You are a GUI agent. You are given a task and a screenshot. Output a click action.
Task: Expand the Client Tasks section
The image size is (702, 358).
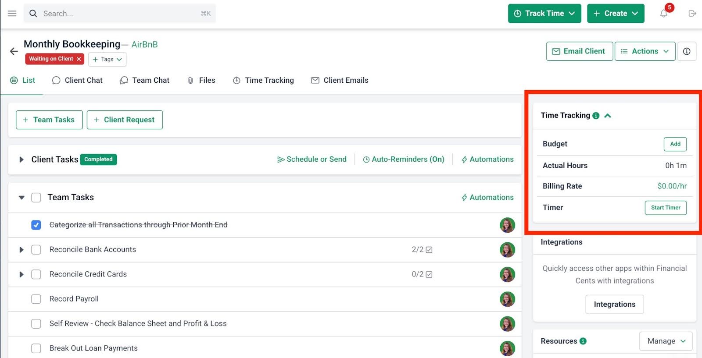pos(21,160)
